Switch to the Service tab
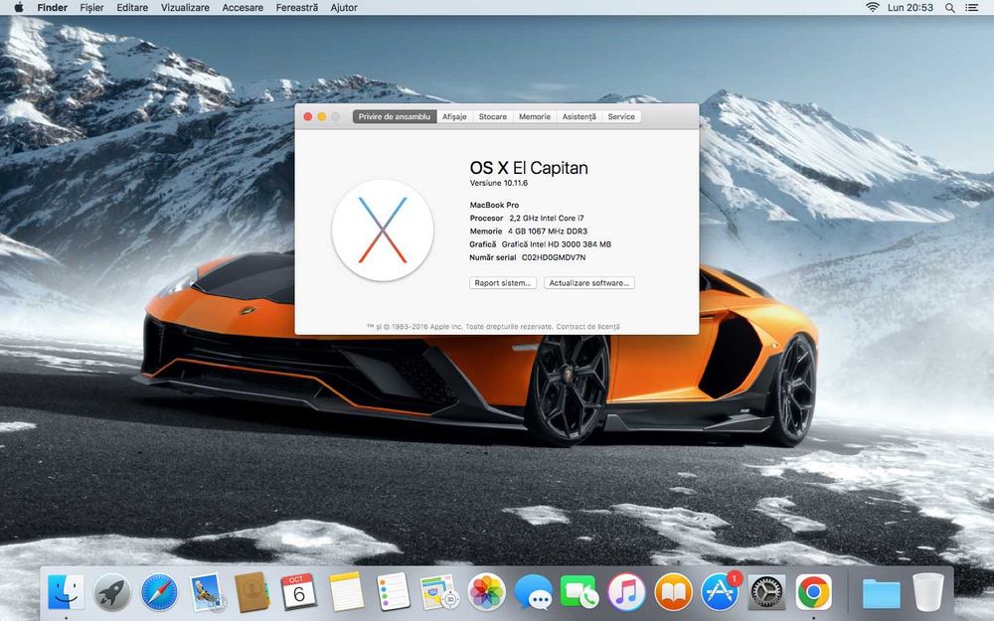Screen dimensions: 994x621 [621, 116]
